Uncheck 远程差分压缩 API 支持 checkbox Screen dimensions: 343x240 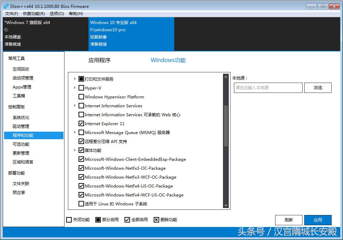81,141
